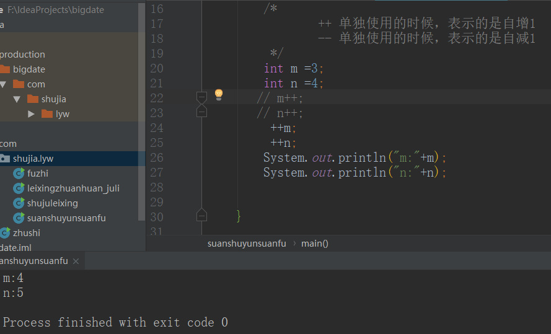Screen dimensions: 551x334
Task: Click the zhushi class icon
Action: pyautogui.click(x=5, y=232)
